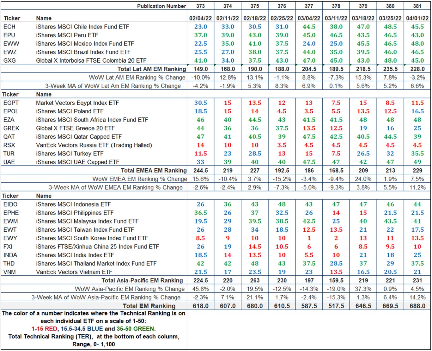Viewport: 432px width, 351px height.
Task: Select the FXI ticker cell
Action: click(8, 247)
